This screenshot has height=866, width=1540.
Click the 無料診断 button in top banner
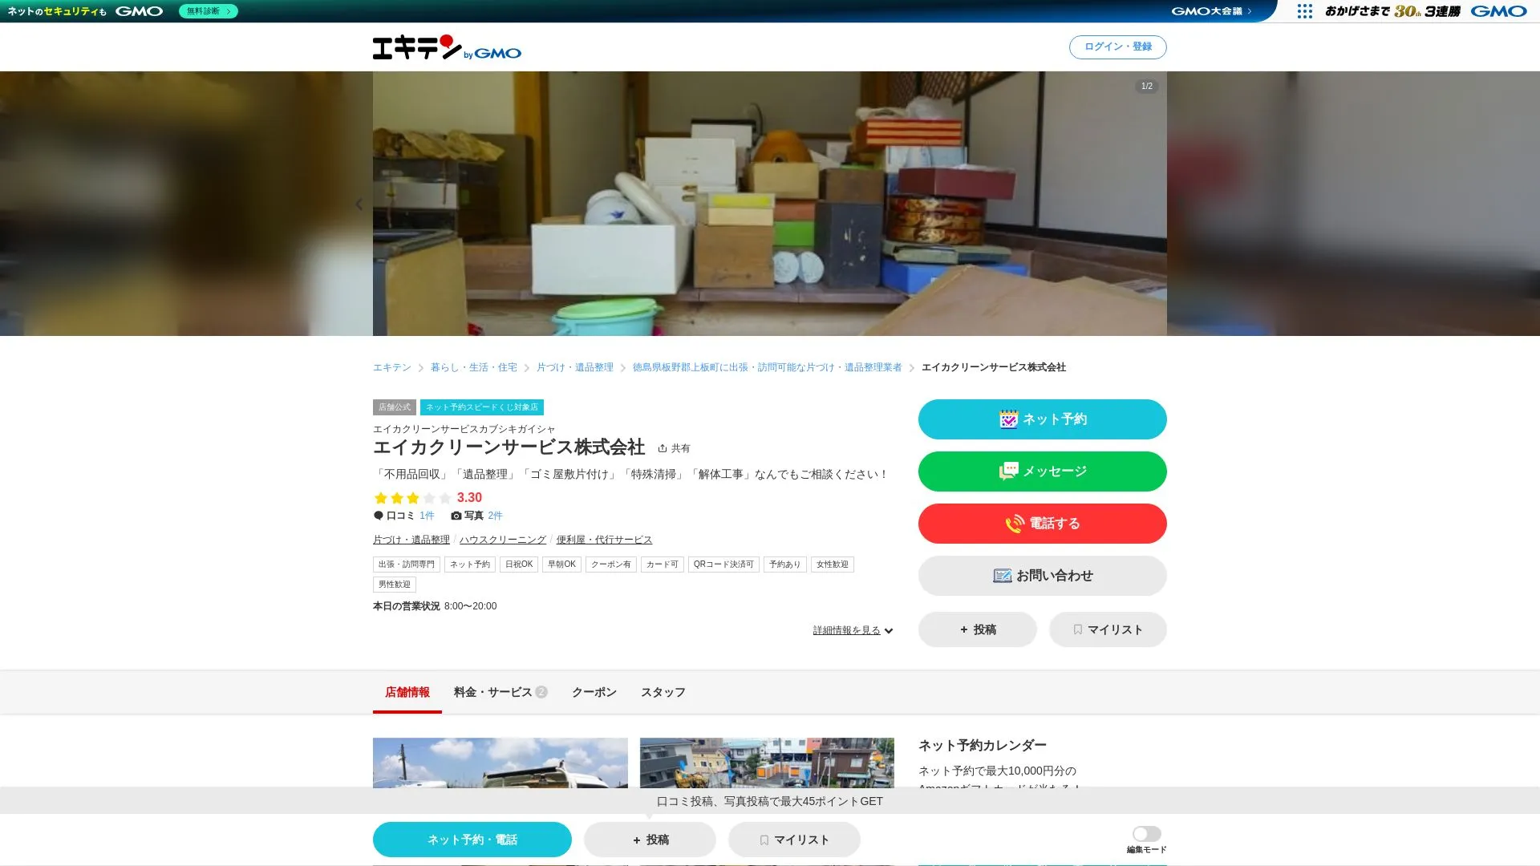209,11
